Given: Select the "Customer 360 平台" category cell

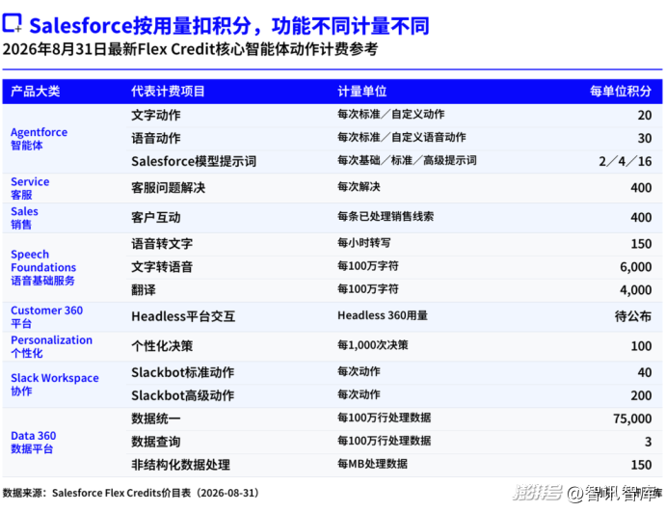Looking at the screenshot, I should [x=46, y=316].
